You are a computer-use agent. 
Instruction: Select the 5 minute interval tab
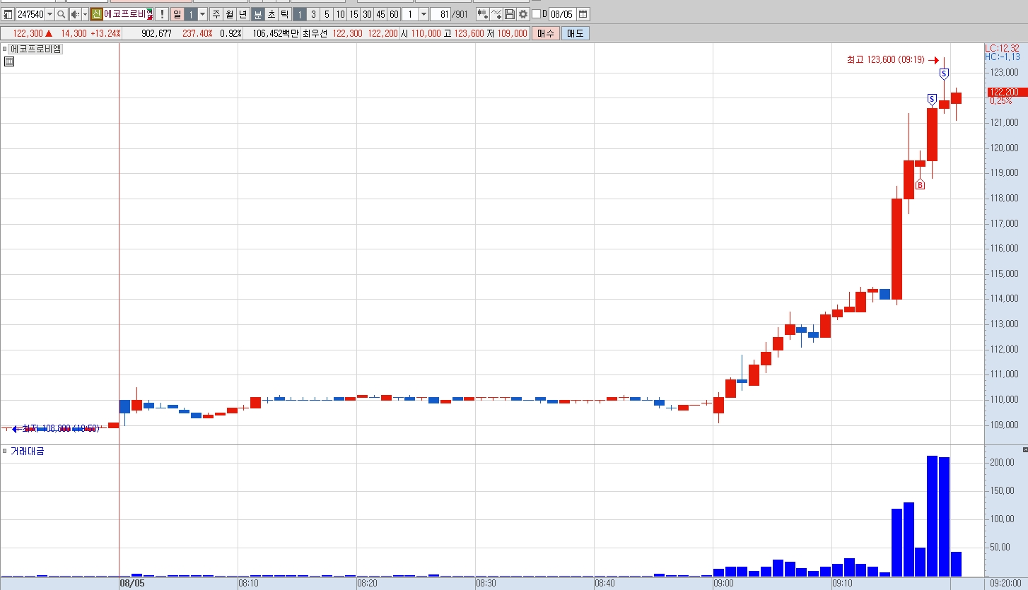pos(327,14)
